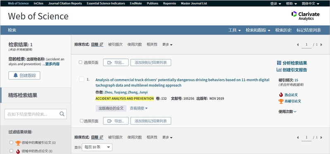This screenshot has height=154, width=330.
Task: Open the 工具 dropdown menu
Action: point(234,30)
